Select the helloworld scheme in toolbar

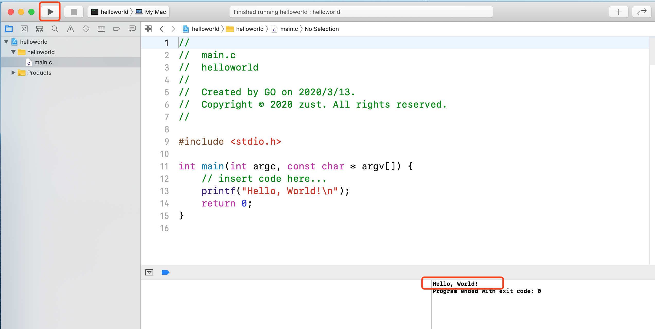[111, 12]
